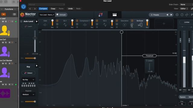Image resolution: width=193 pixels, height=108 pixels.
Task: Toggle the De-Esser Listen option
Action: click(149, 61)
